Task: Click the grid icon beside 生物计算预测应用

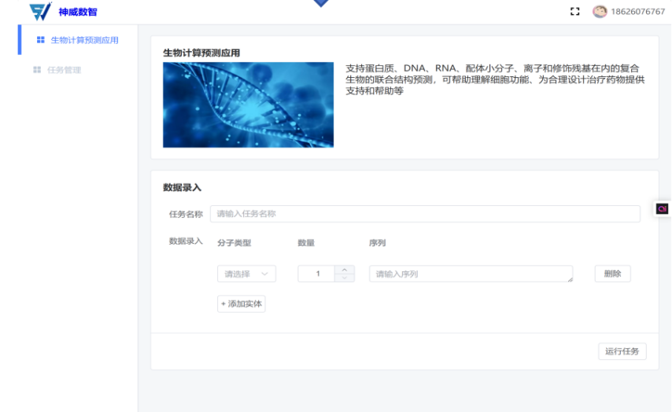Action: click(41, 40)
